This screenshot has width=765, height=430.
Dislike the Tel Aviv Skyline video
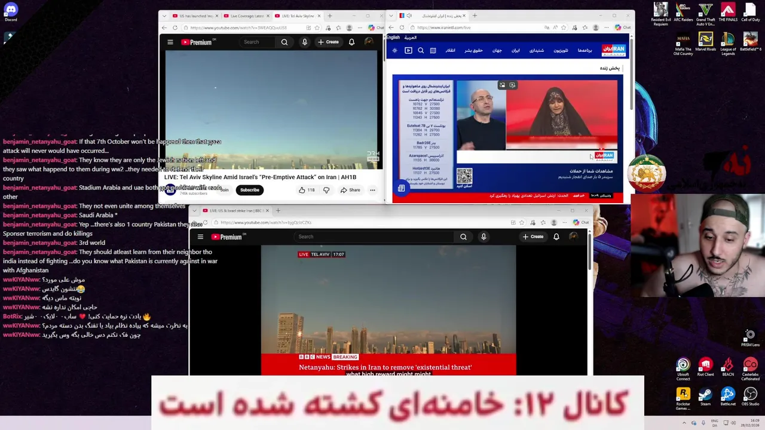click(326, 190)
